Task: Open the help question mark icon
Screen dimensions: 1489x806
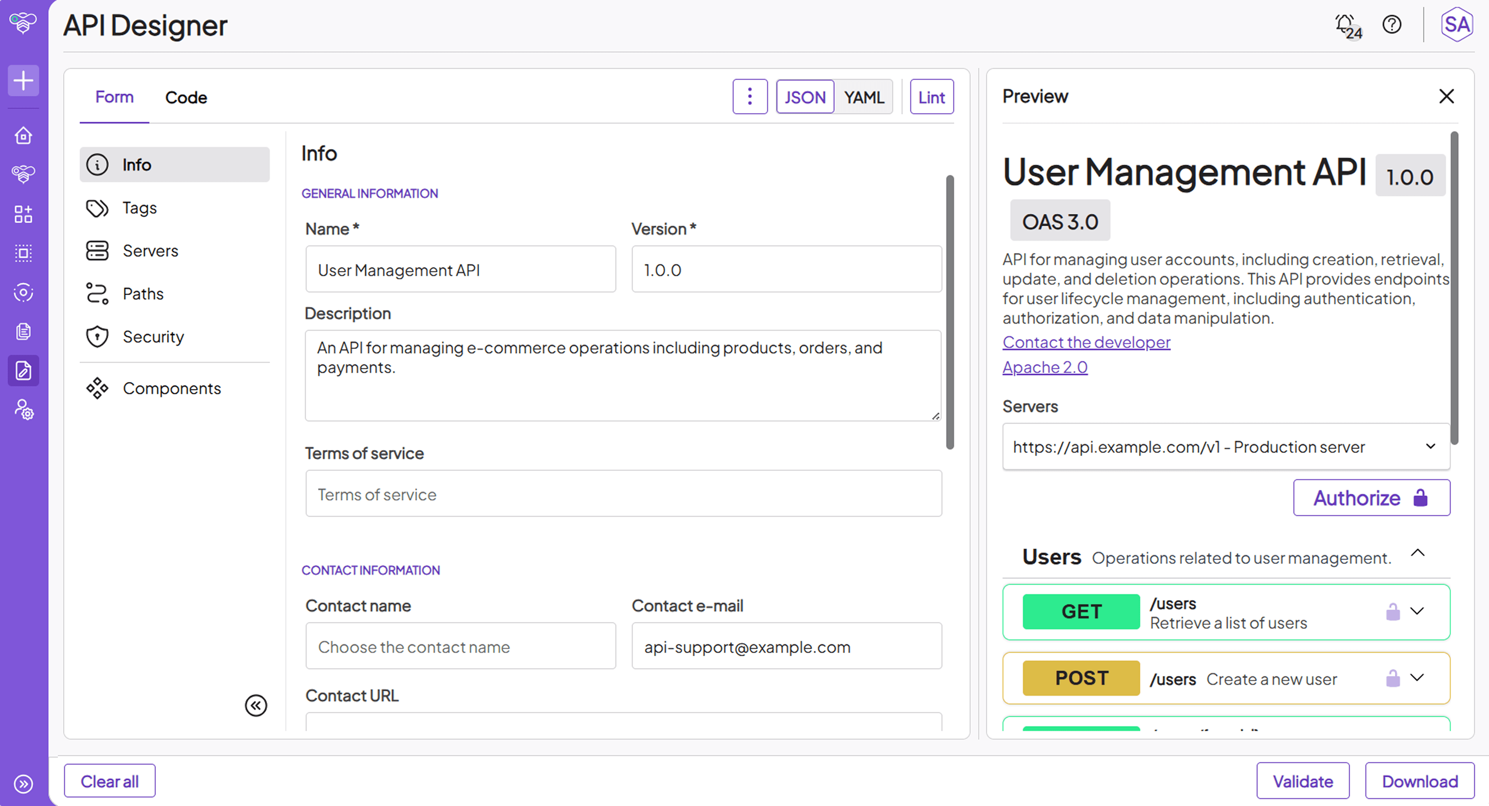Action: (1391, 25)
